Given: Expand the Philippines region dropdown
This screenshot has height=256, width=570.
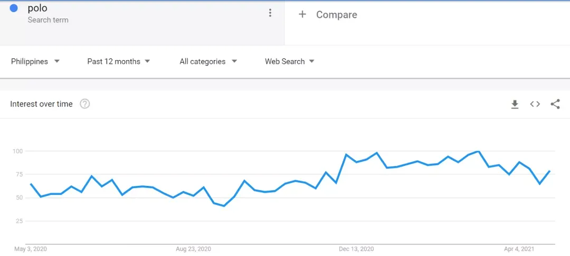Looking at the screenshot, I should click(35, 62).
